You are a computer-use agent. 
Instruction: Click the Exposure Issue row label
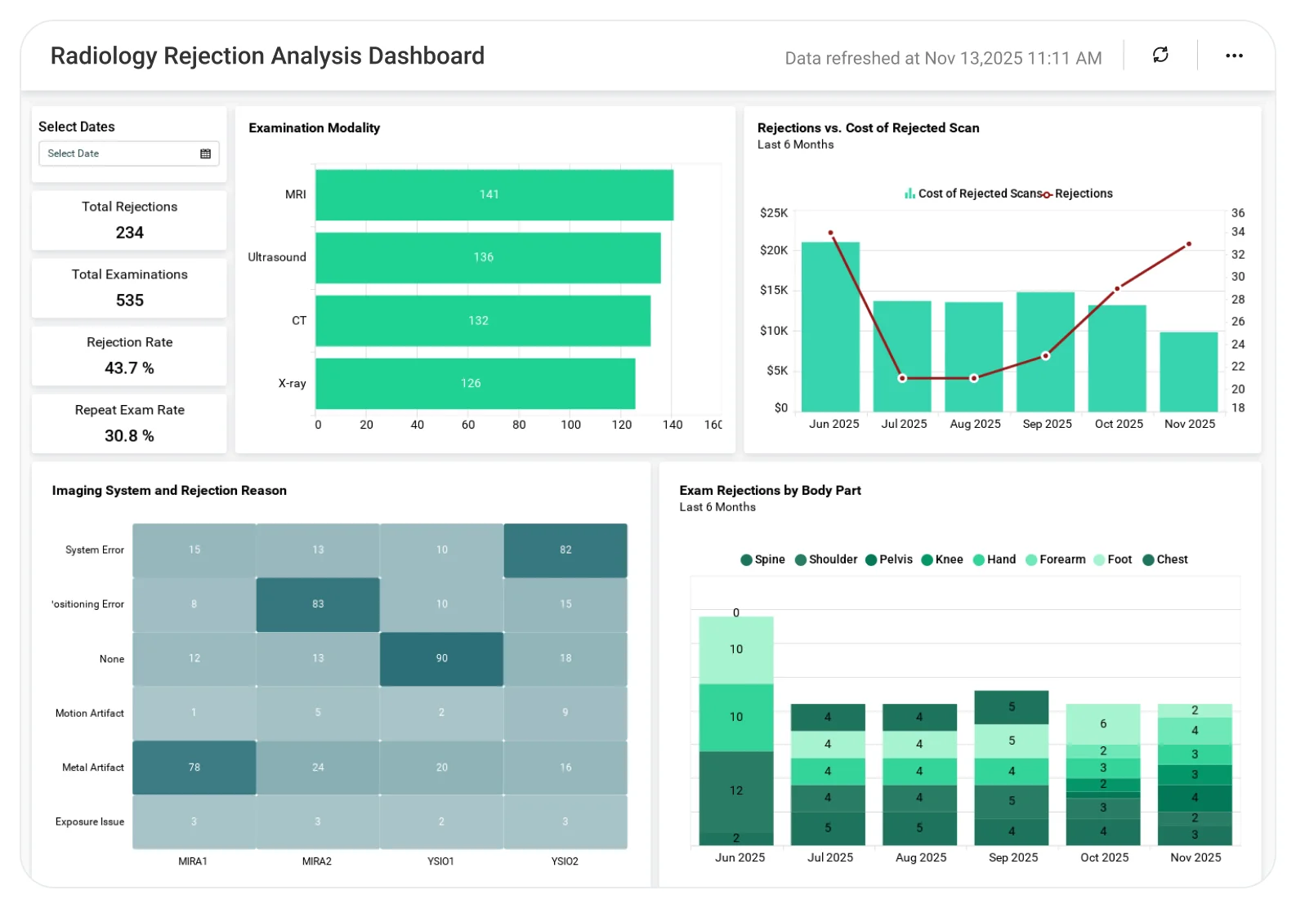pyautogui.click(x=90, y=822)
